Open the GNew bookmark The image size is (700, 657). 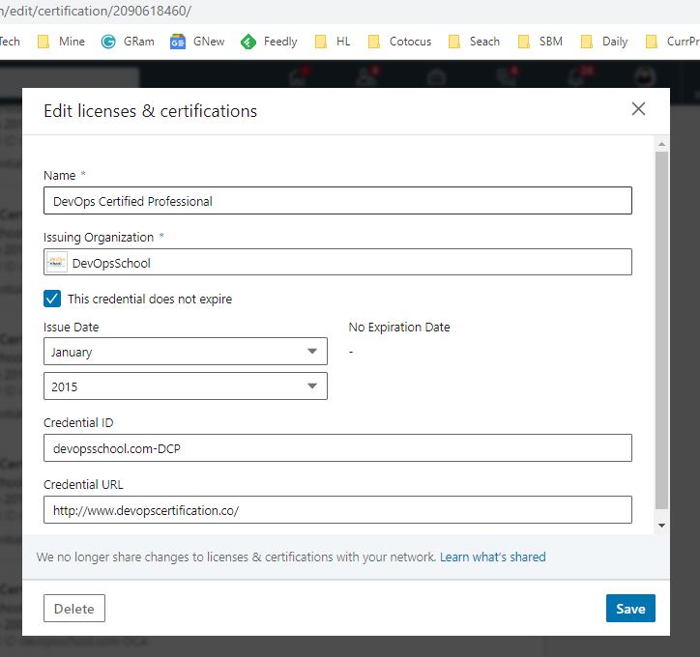(198, 42)
